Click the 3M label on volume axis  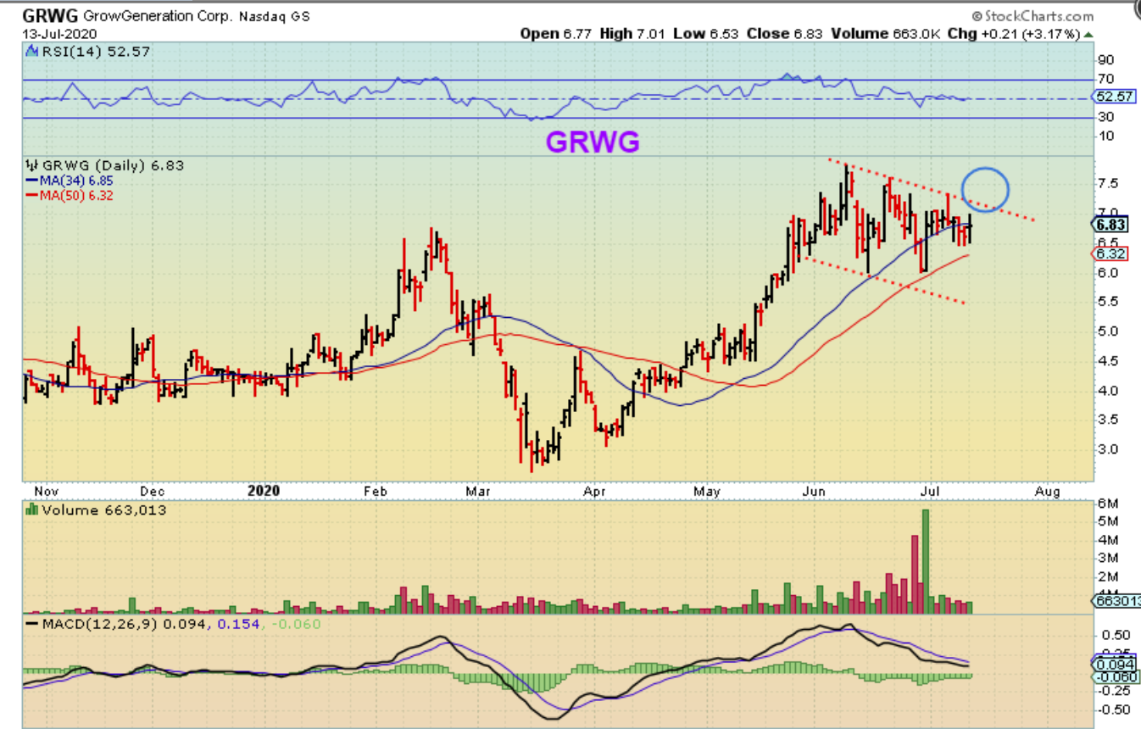point(1107,559)
